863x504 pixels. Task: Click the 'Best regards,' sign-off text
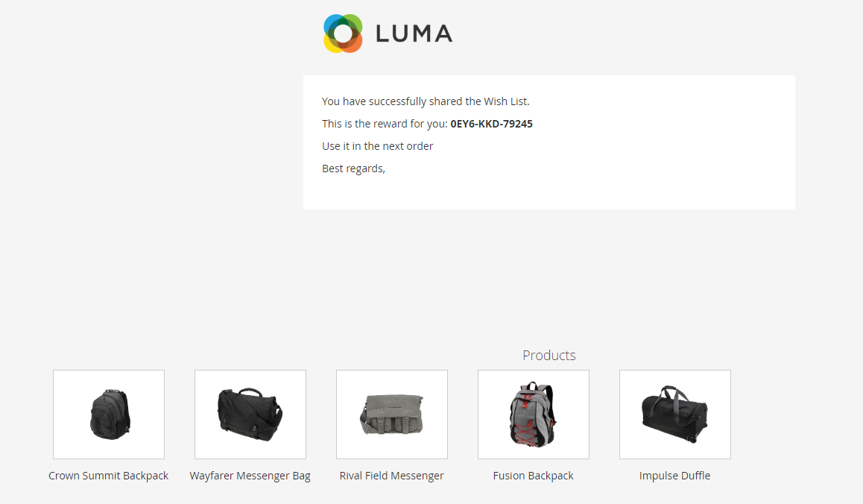[353, 168]
